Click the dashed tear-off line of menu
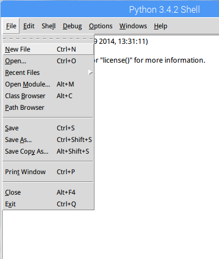The image size is (219, 259). (x=48, y=39)
